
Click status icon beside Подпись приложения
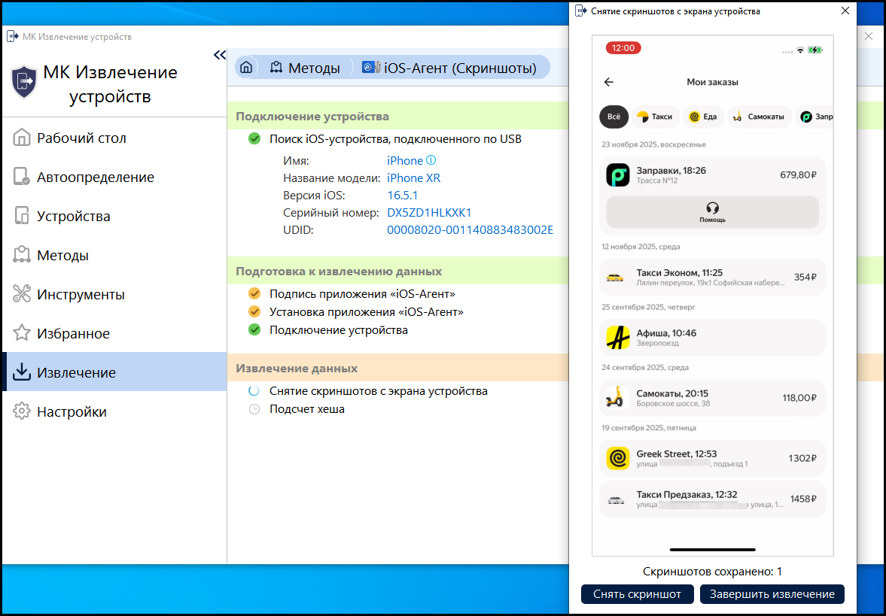(254, 293)
